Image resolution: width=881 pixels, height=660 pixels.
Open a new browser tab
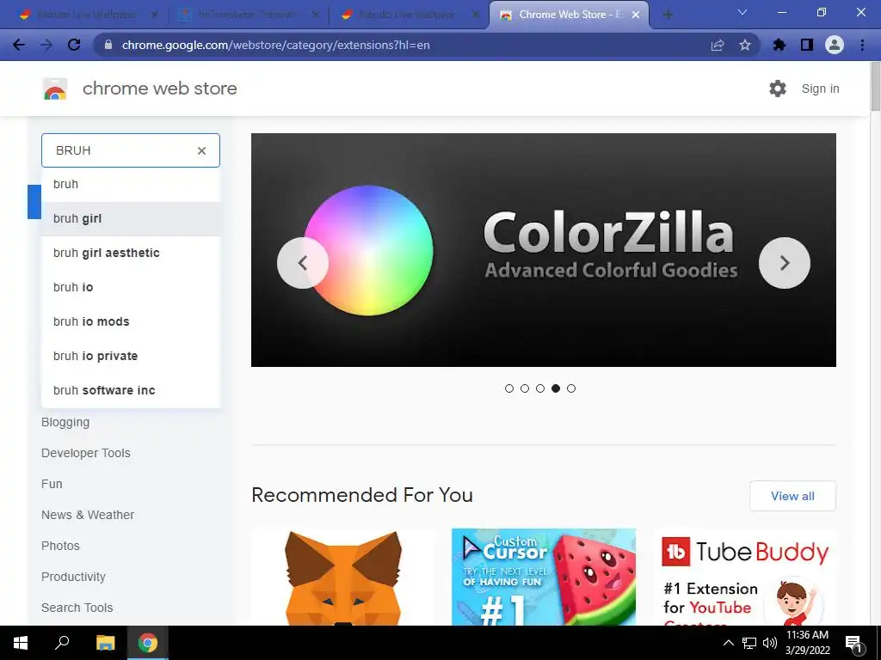pos(668,15)
